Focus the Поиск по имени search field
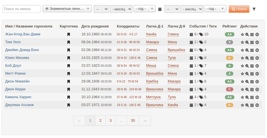267x138 pixels. pos(21,9)
